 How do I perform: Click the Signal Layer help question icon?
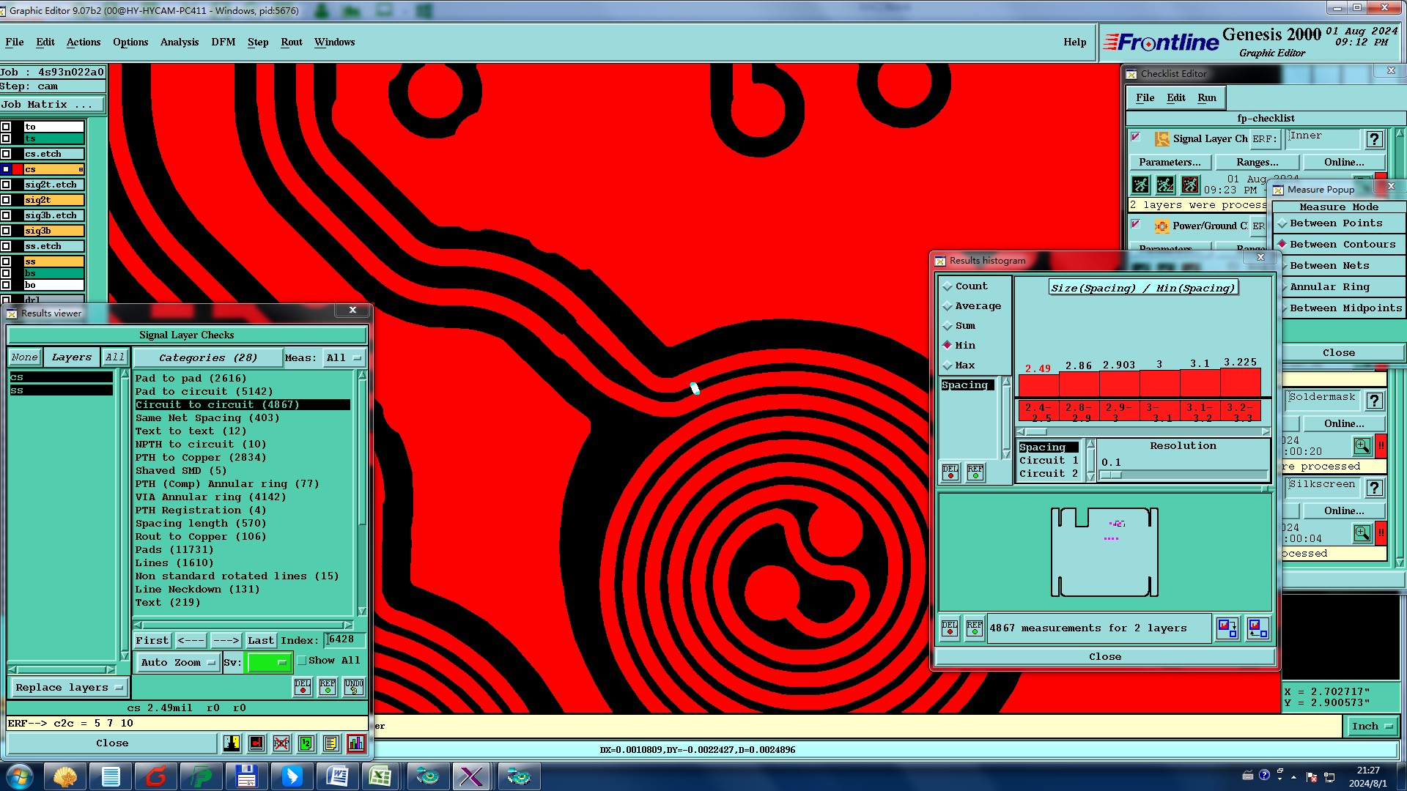pos(1374,139)
